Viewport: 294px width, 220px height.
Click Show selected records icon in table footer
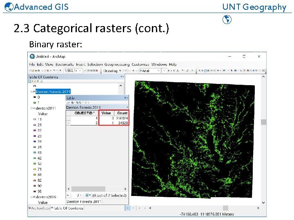90,195
